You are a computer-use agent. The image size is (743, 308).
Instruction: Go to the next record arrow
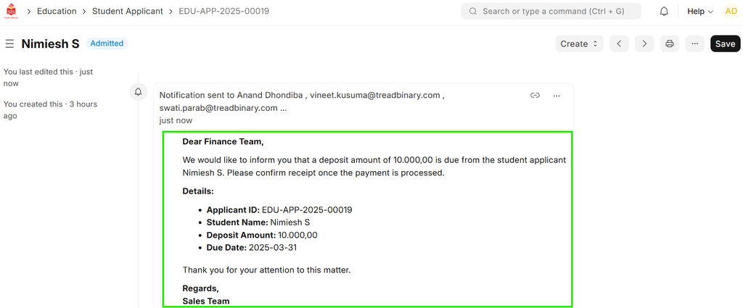click(x=644, y=44)
